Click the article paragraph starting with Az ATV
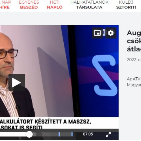The image size is (141, 141). [x=134, y=82]
